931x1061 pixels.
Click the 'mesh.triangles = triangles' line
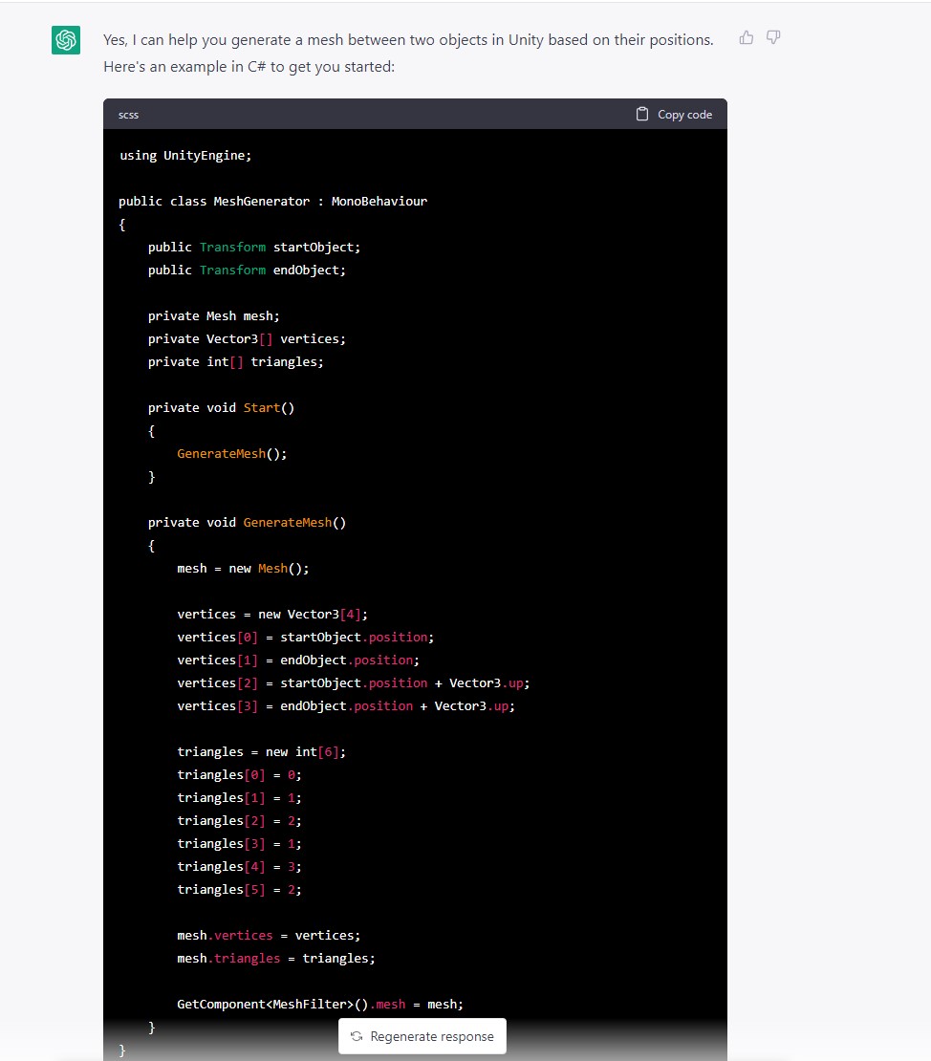pos(276,959)
